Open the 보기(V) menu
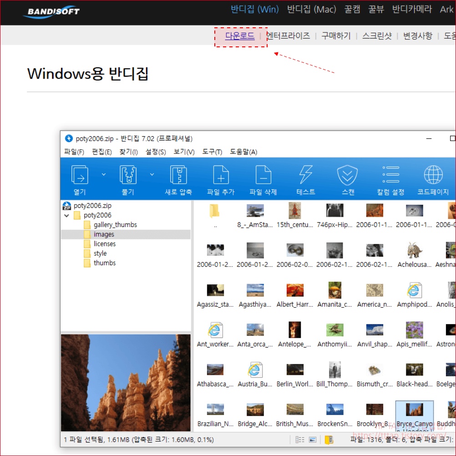The image size is (456, 456). pos(184,152)
